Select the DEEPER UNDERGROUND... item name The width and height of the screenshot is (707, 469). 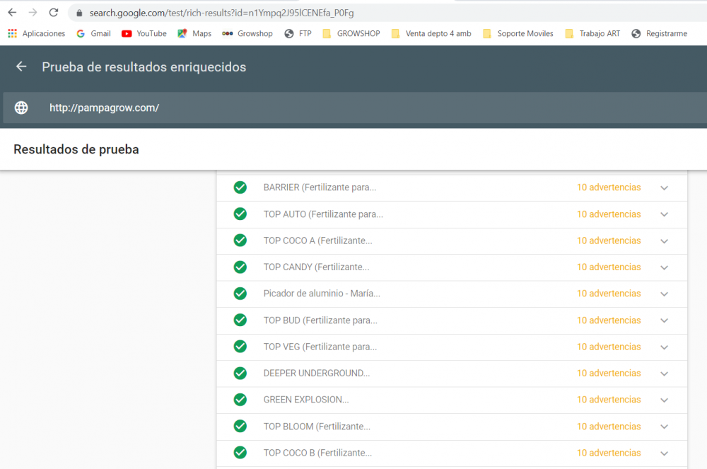pos(317,373)
